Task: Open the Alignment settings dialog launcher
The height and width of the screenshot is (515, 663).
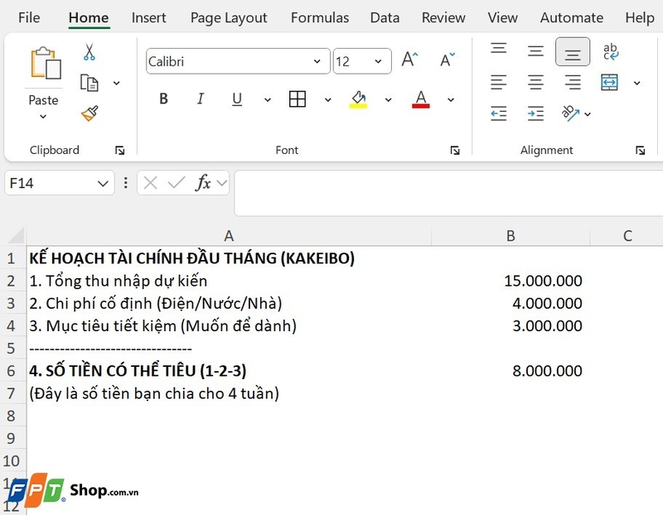Action: tap(640, 151)
